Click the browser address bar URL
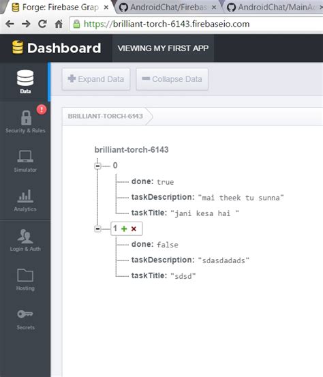 click(166, 24)
